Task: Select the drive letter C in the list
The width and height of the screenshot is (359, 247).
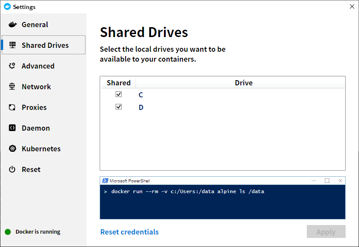Action: 141,95
